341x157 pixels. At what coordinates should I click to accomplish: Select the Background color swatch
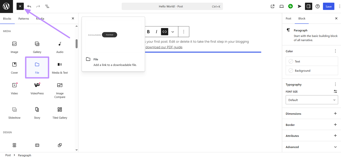tap(312, 70)
